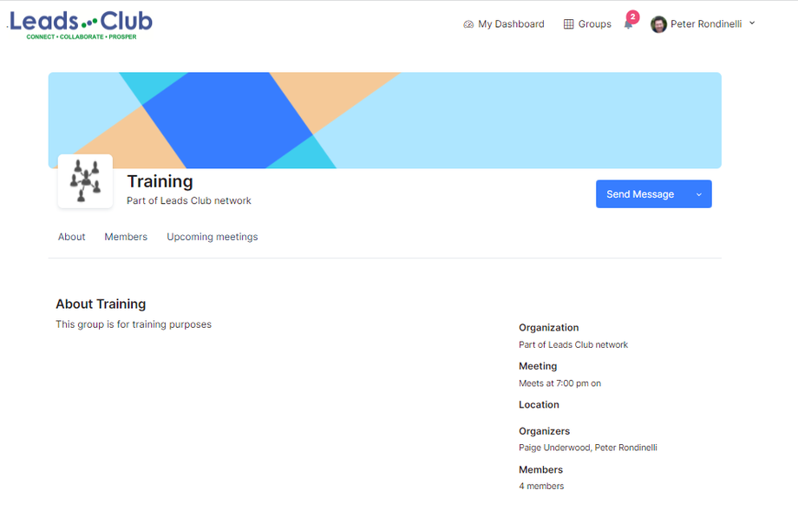Click the notification badge showing 2
Image resolution: width=798 pixels, height=510 pixels.
tap(632, 16)
